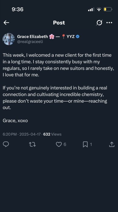The height and width of the screenshot is (212, 118).
Task: Open the Grok slash-circle icon
Action: [x=99, y=23]
